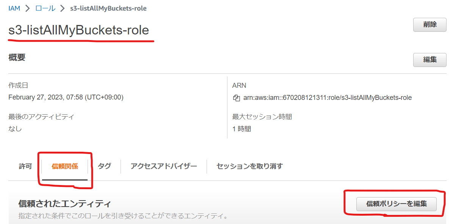453x224 pixels.
Task: Click the 削除 button to delete the role
Action: pyautogui.click(x=429, y=25)
